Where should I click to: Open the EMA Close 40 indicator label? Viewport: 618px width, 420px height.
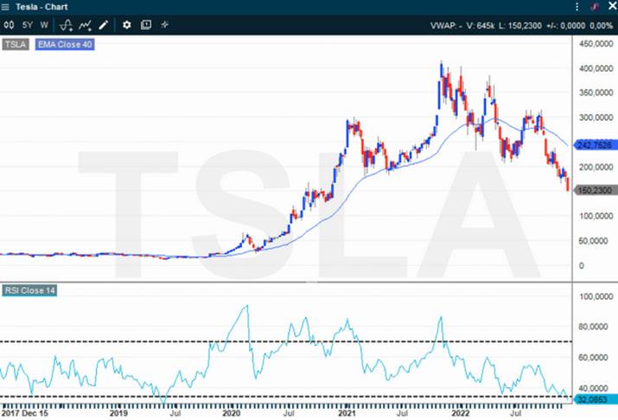pos(65,45)
